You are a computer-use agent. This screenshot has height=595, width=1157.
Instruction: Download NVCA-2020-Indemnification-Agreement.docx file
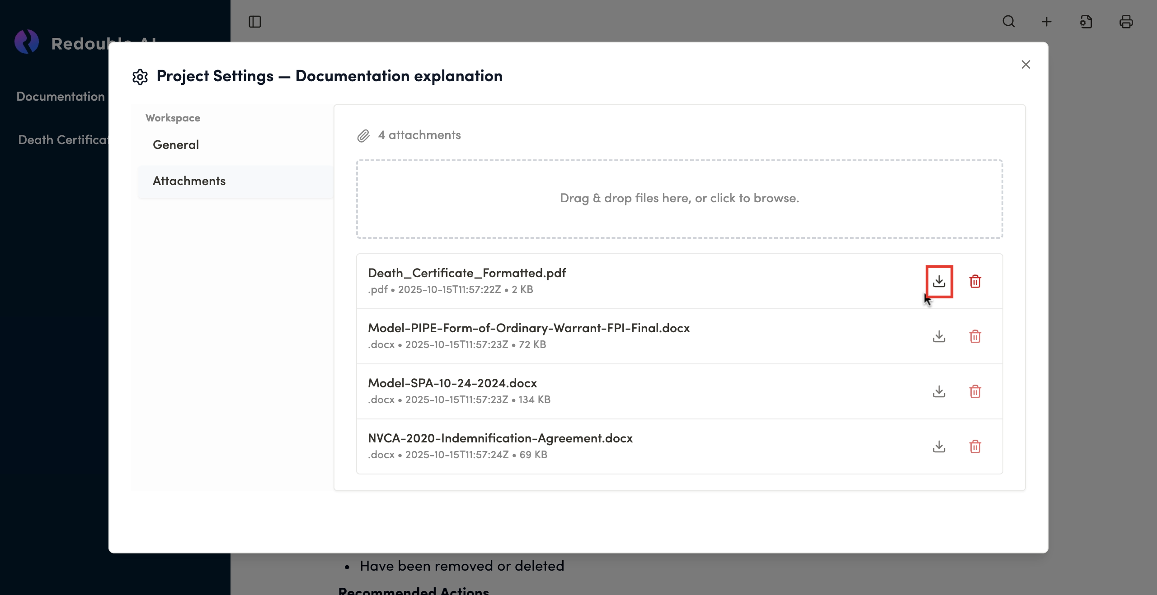[939, 446]
